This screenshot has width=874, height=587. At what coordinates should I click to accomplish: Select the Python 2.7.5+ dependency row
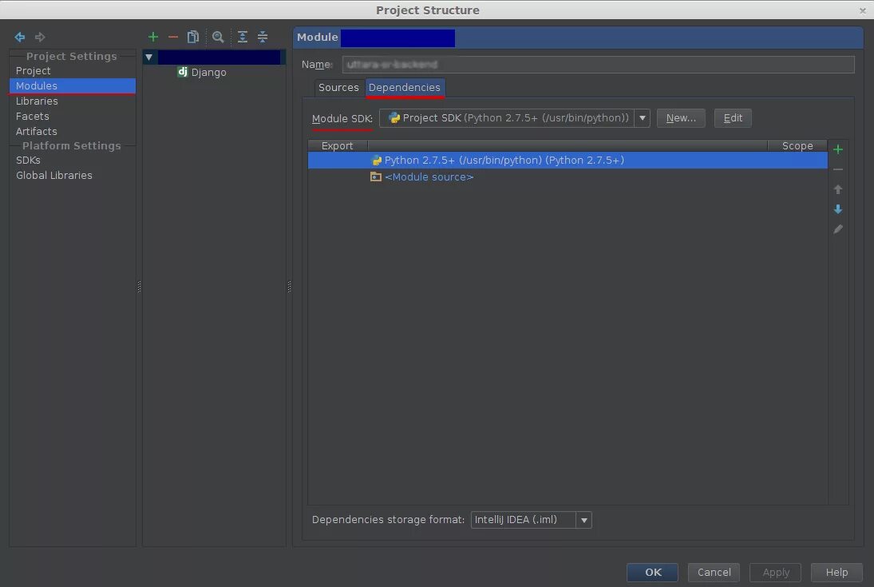click(568, 161)
